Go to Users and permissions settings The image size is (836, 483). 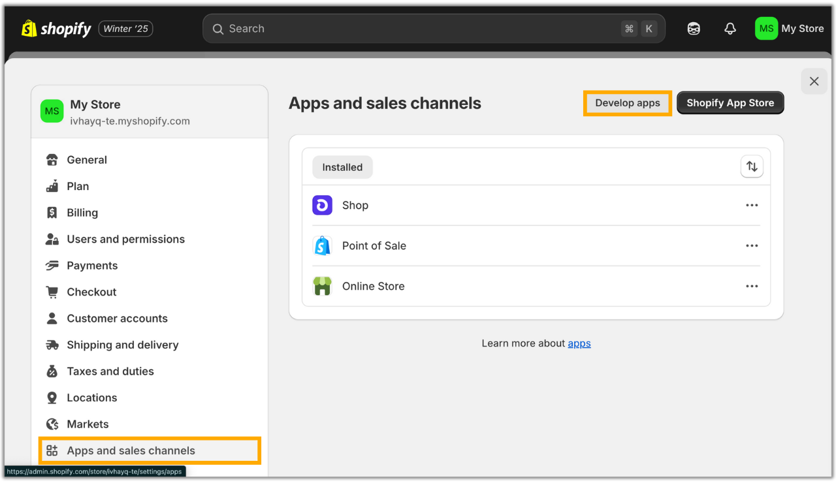[x=125, y=240]
